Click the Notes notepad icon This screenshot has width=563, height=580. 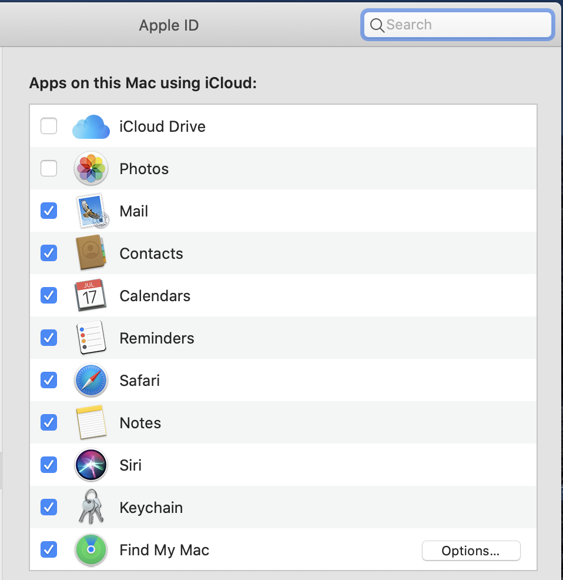point(91,422)
